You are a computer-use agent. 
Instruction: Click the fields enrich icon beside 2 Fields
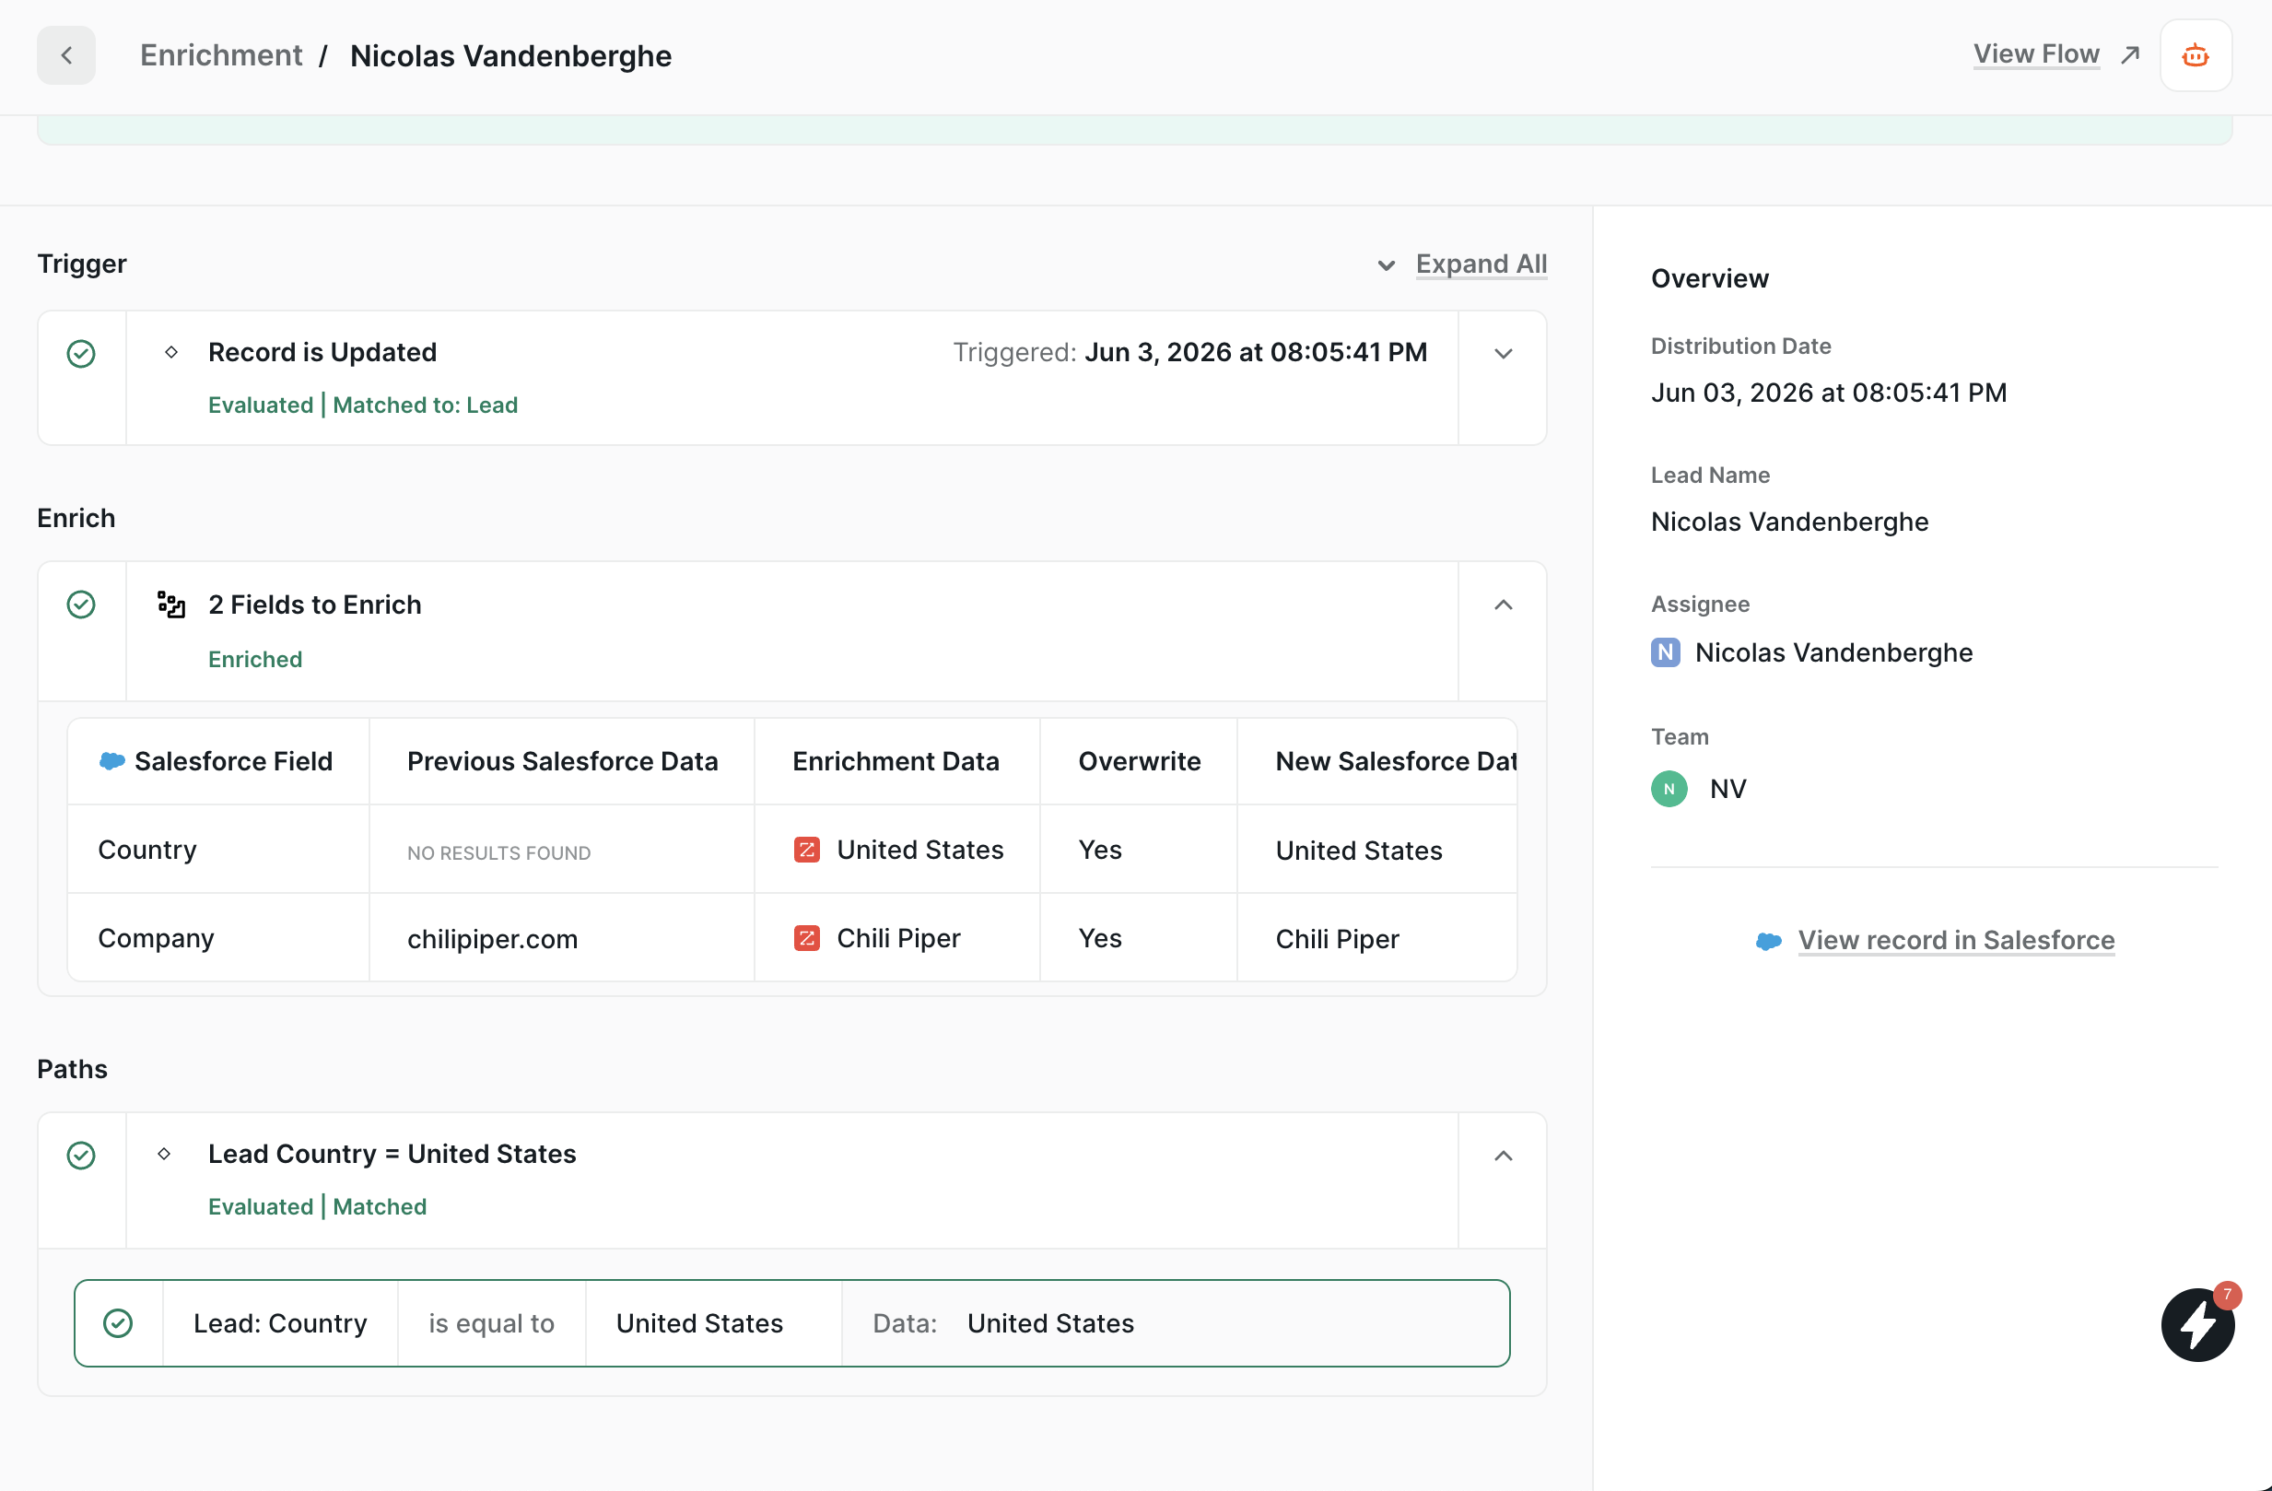[x=170, y=605]
